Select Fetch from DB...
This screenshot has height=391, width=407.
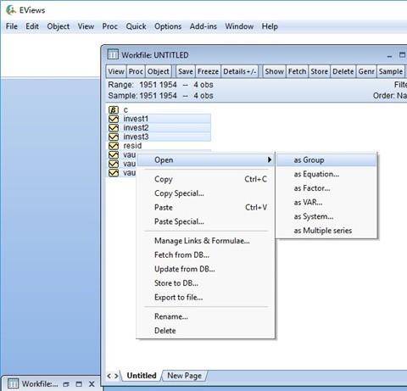pyautogui.click(x=205, y=255)
